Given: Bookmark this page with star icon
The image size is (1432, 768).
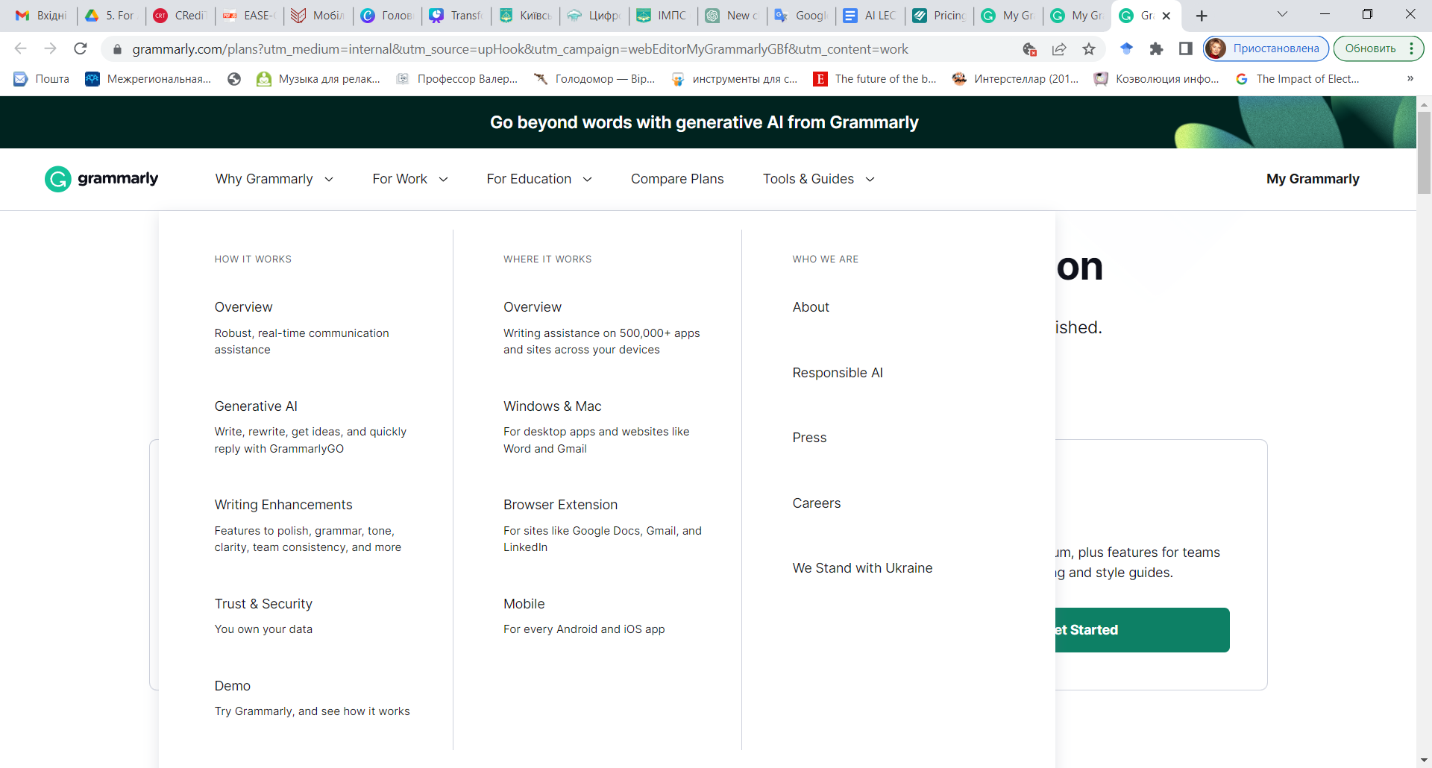Looking at the screenshot, I should tap(1089, 49).
